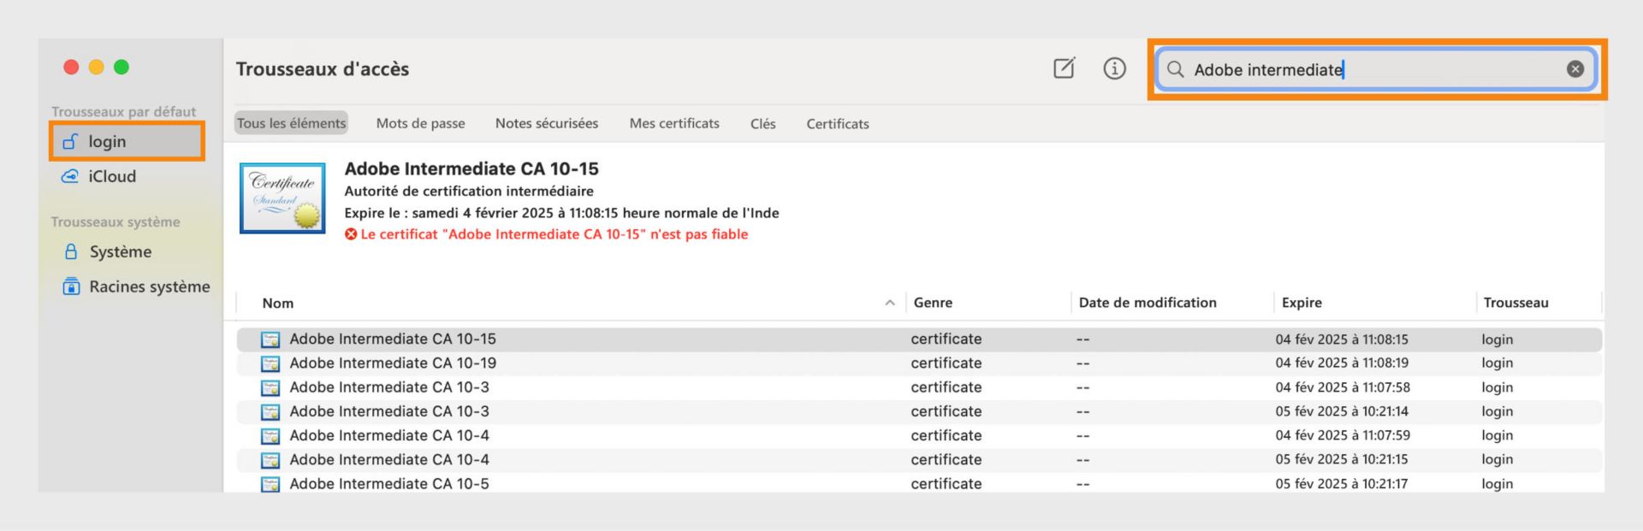
Task: Select the Adobe Intermediate CA 10-19 row
Action: tap(919, 363)
